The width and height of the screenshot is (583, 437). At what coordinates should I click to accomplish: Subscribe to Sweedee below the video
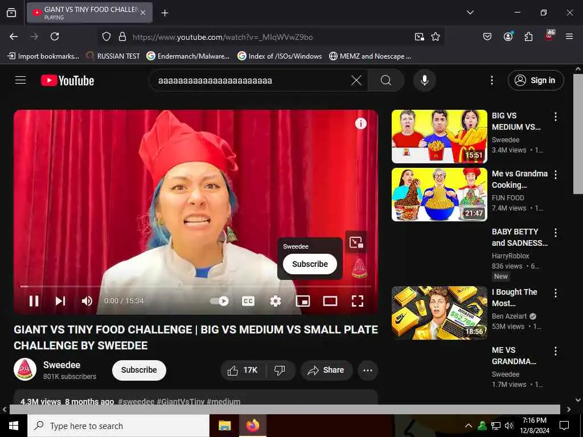[139, 370]
